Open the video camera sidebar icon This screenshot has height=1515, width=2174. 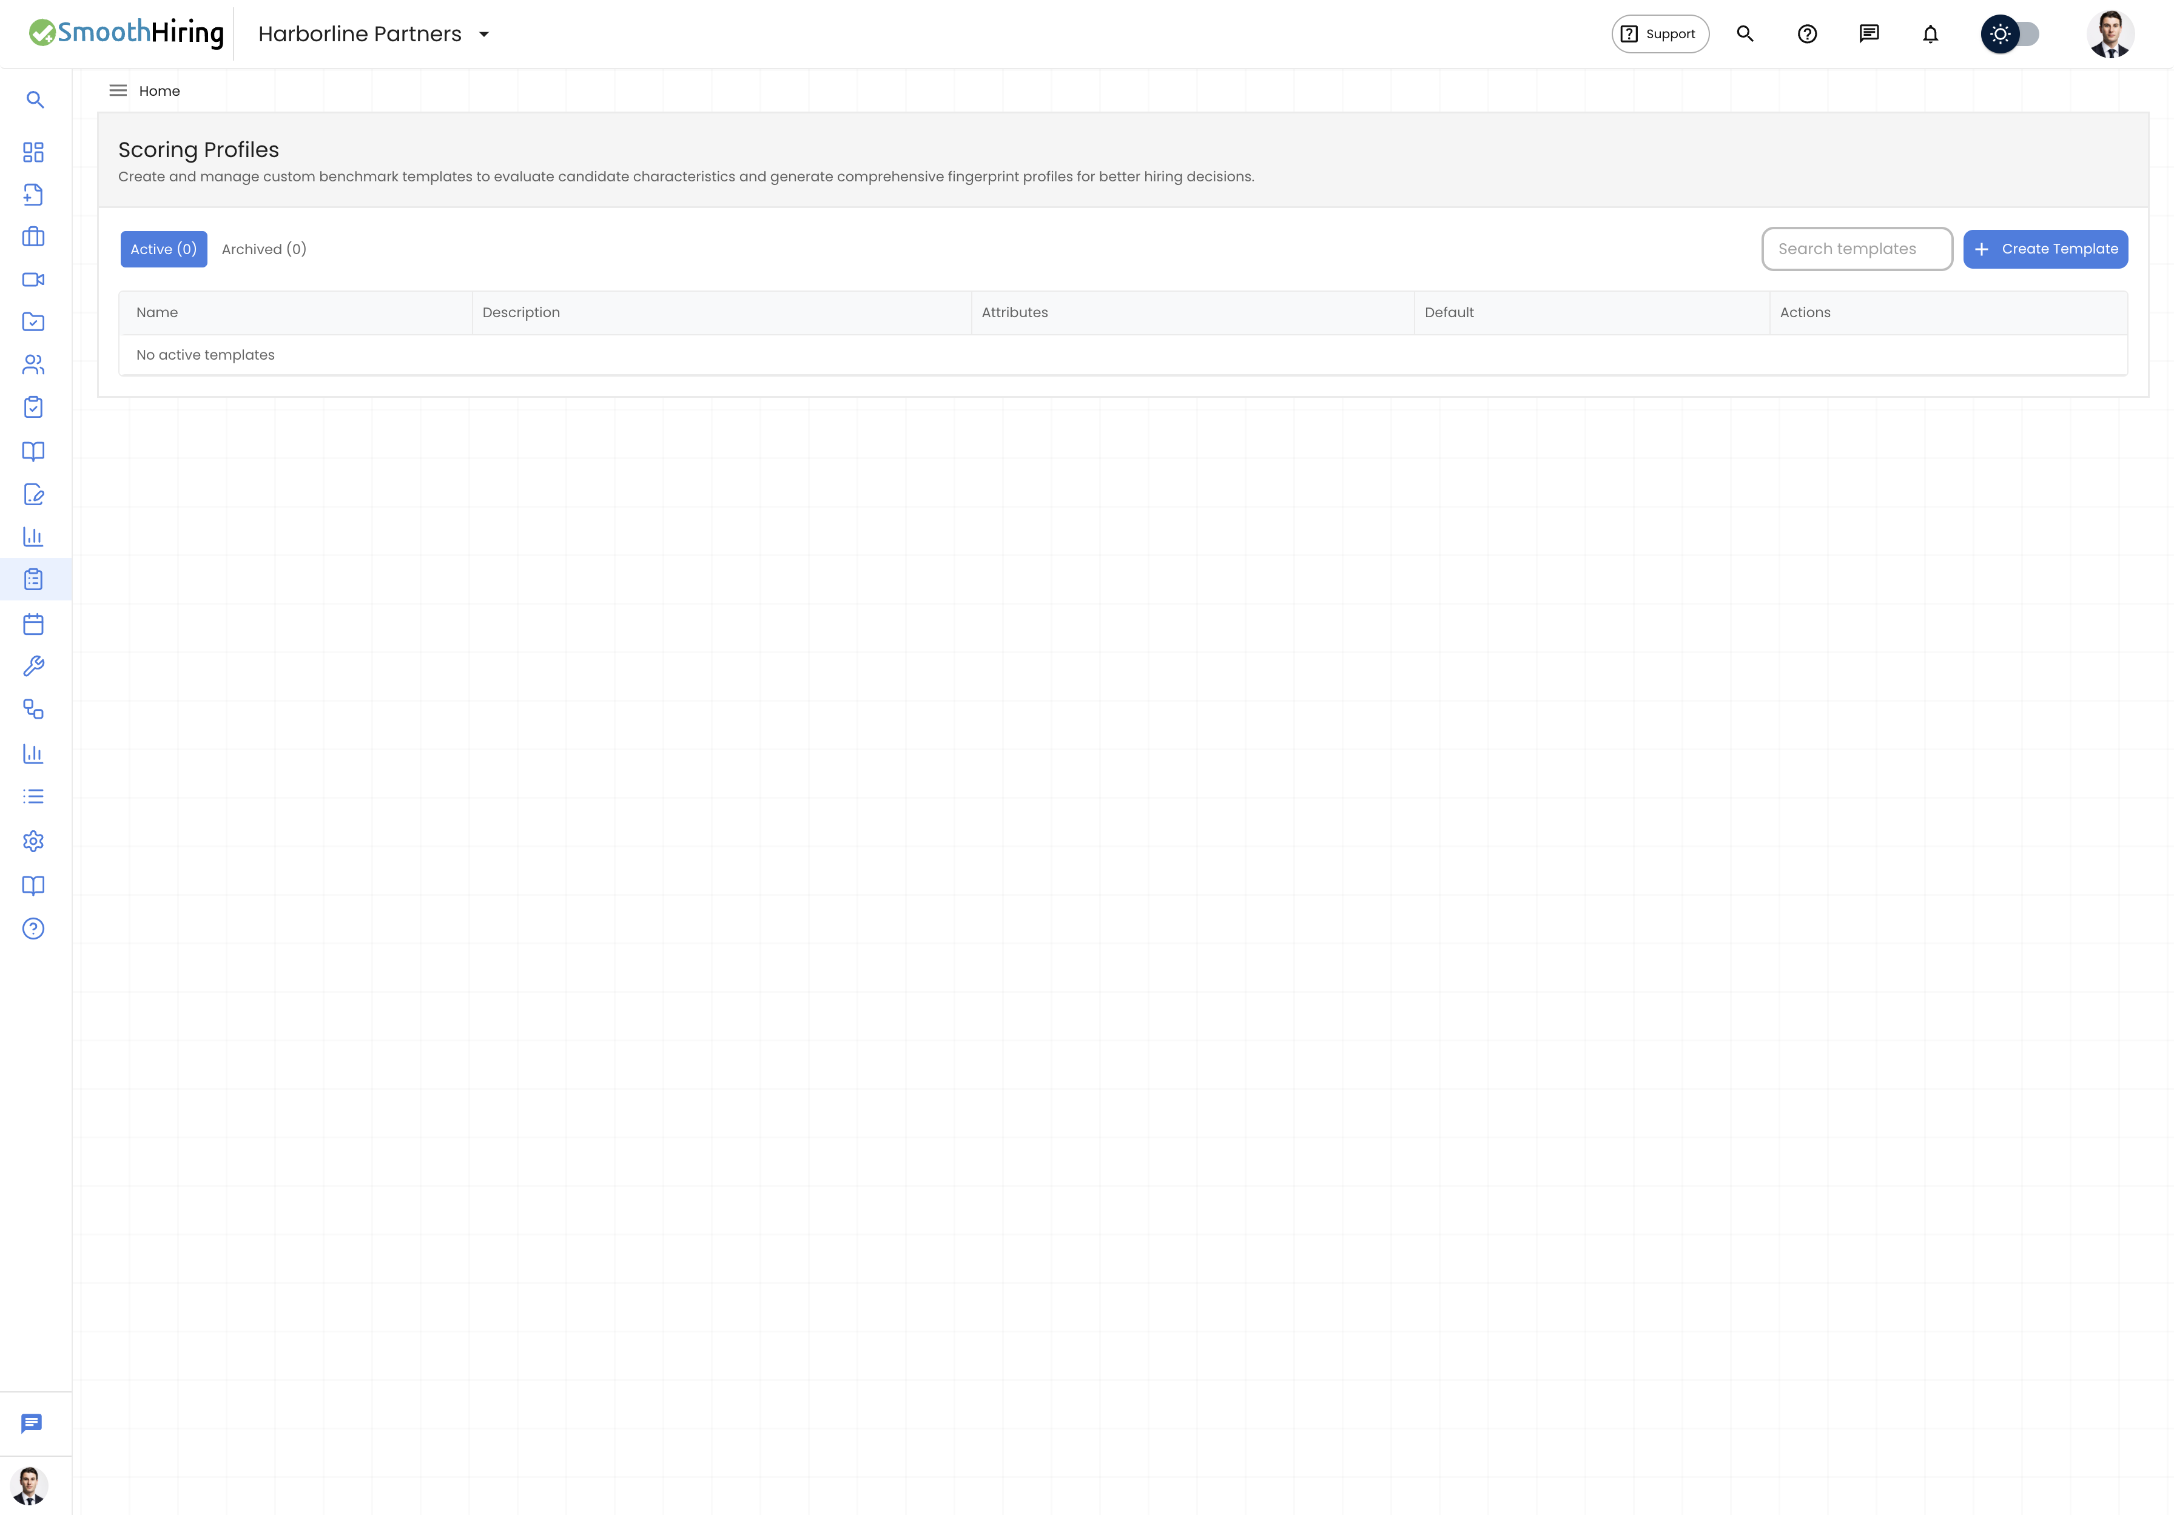[x=33, y=280]
